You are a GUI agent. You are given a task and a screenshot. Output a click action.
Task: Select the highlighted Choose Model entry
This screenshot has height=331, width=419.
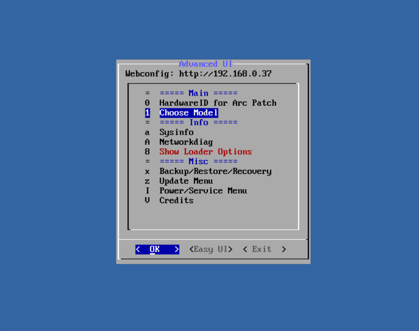[189, 113]
